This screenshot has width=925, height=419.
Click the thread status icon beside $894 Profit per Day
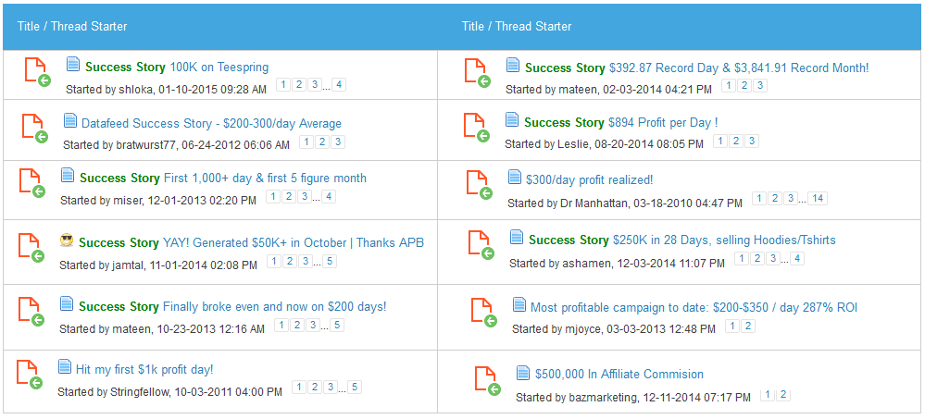477,128
